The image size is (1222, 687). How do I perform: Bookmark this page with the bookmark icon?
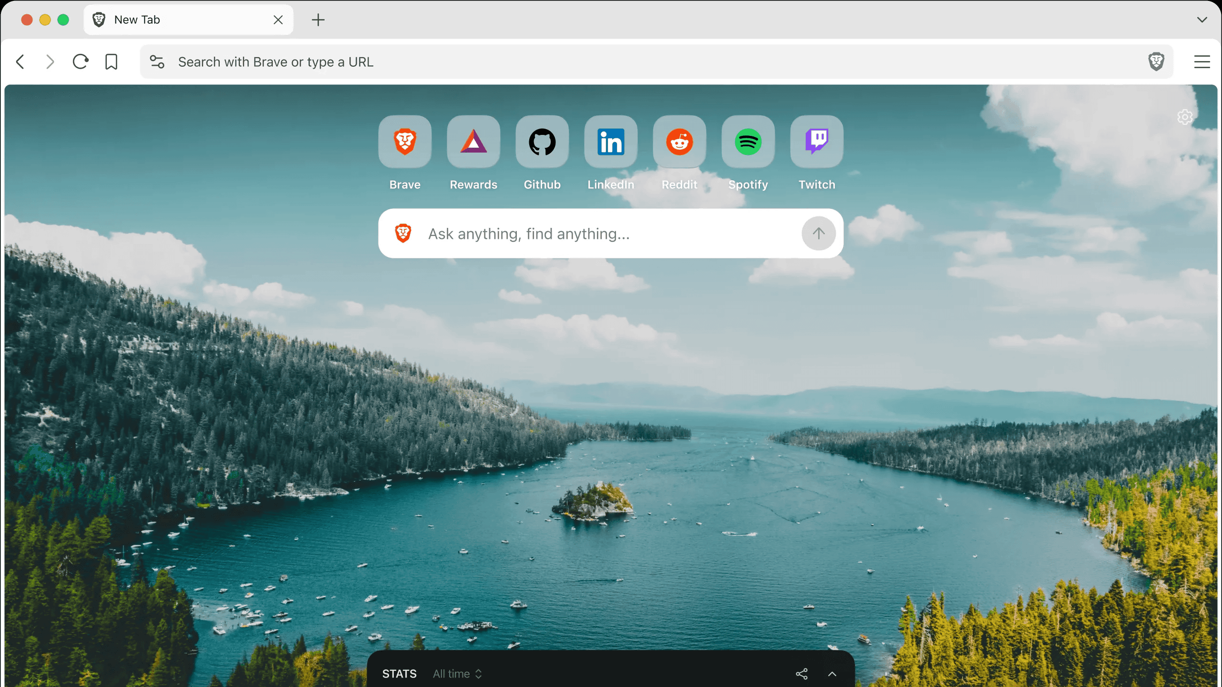click(x=111, y=62)
